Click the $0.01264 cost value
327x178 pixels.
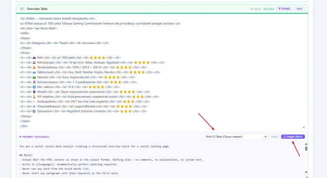[x=269, y=9]
